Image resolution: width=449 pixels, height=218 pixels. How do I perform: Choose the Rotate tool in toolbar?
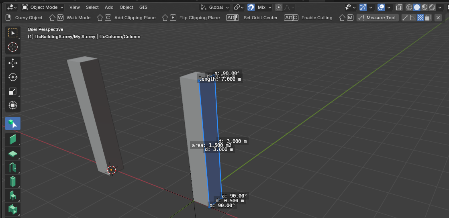pos(13,77)
